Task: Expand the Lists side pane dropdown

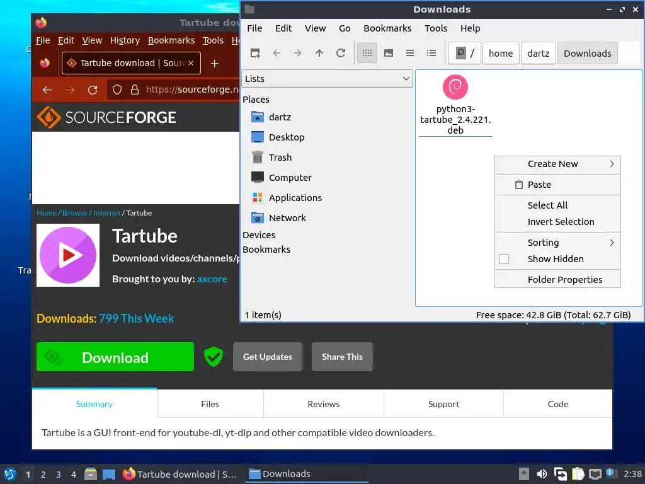Action: [327, 79]
